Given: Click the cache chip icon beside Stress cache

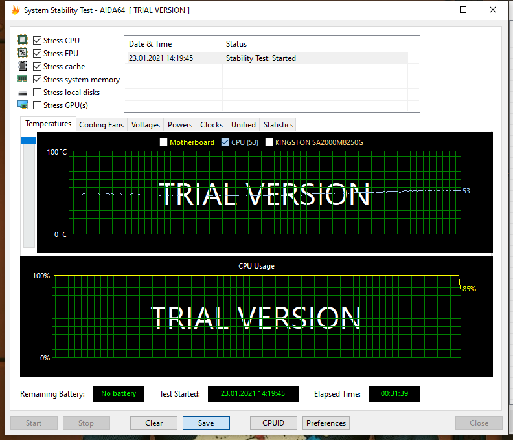Looking at the screenshot, I should [x=23, y=66].
